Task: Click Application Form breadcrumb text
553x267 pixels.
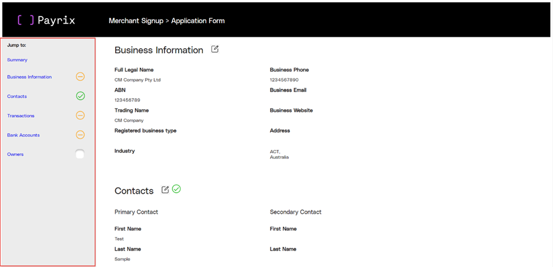Action: tap(198, 21)
